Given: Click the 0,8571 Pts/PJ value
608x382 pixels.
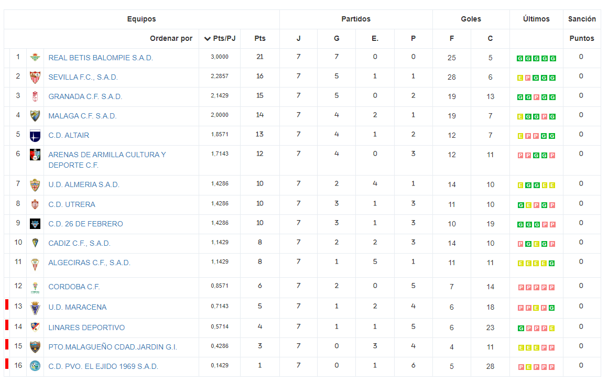Looking at the screenshot, I should pyautogui.click(x=220, y=286).
